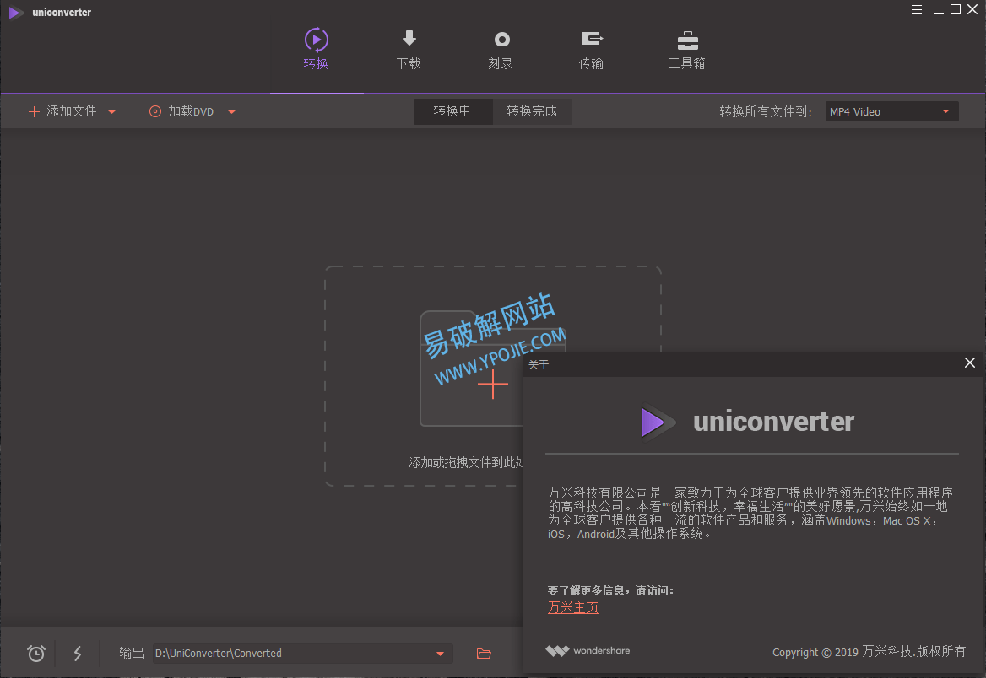Screen dimensions: 986x678
Task: Maximize the uniconverter window
Action: coord(956,9)
